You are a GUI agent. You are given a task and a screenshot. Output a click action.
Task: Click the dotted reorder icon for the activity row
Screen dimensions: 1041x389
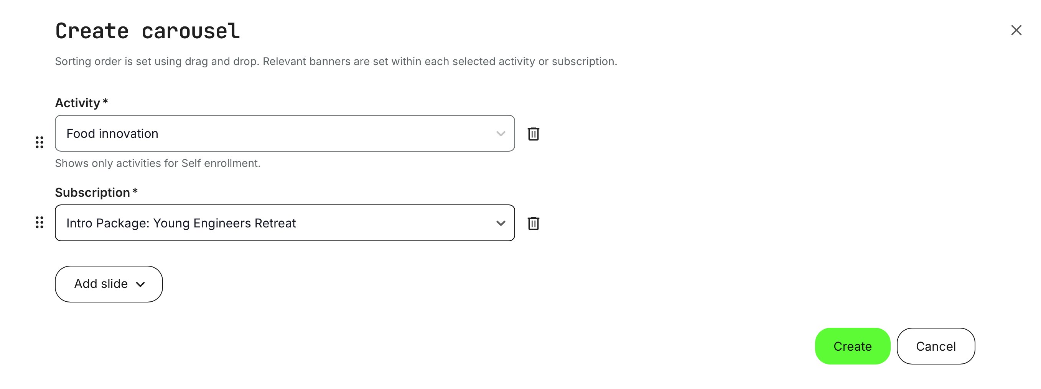39,143
